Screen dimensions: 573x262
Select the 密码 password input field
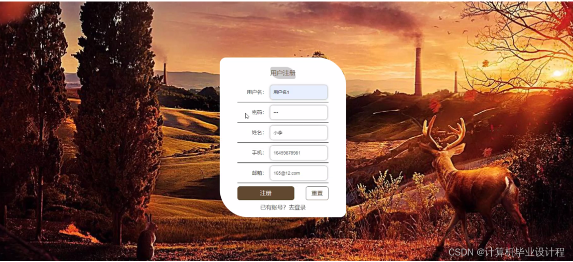(299, 112)
